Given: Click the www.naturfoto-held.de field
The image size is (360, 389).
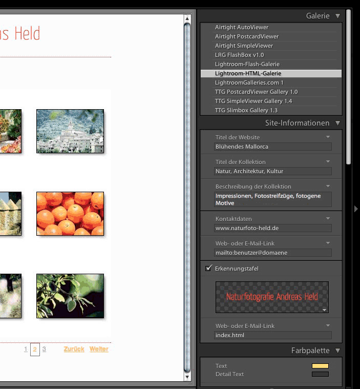Looking at the screenshot, I should coord(273,228).
